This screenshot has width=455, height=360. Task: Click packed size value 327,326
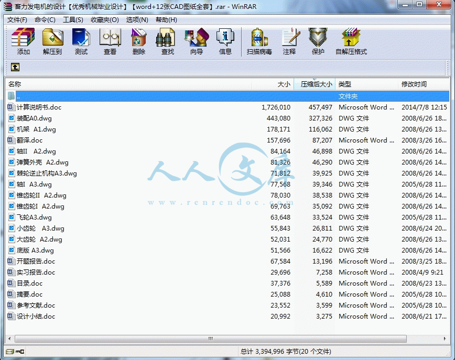(x=320, y=118)
